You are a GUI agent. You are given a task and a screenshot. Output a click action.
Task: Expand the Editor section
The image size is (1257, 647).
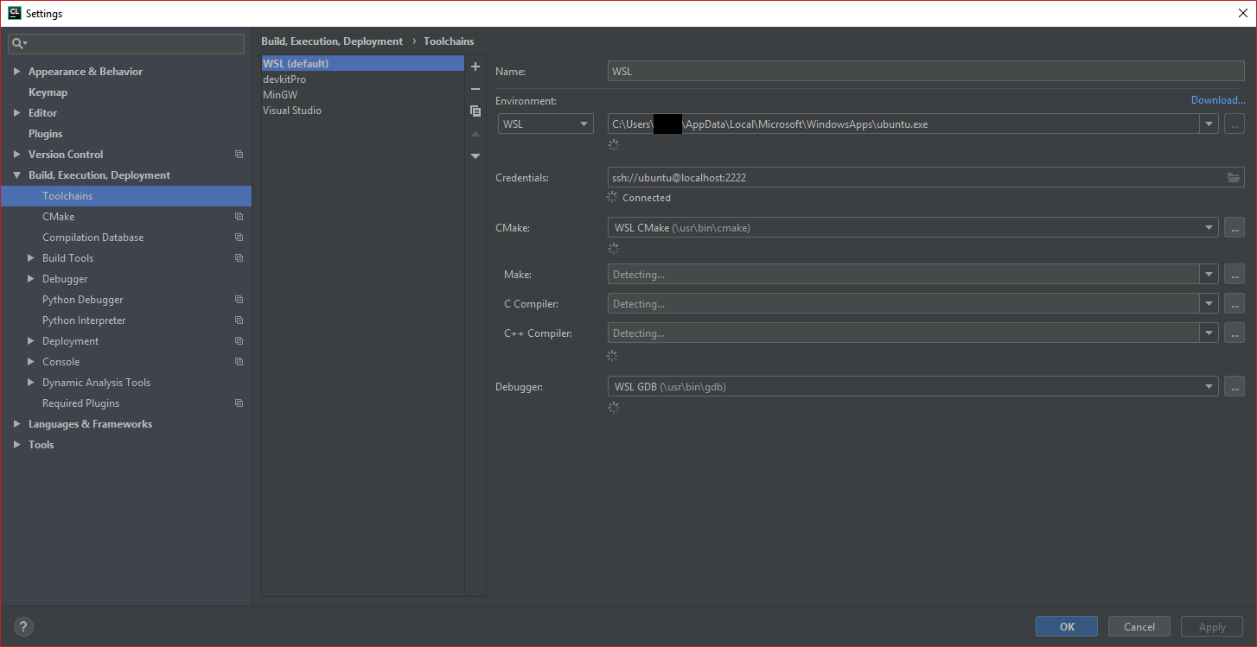click(16, 113)
